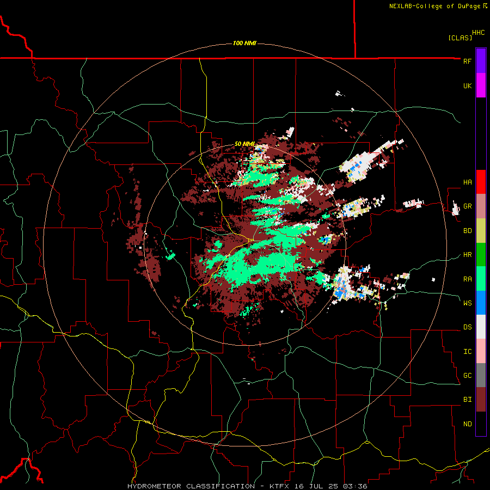490x490 pixels.
Task: Click the blue WS legend swatch
Action: [x=481, y=303]
